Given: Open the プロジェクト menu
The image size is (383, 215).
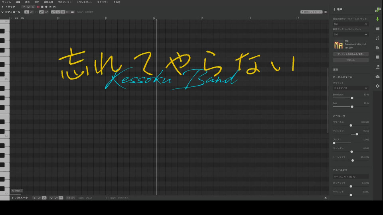Looking at the screenshot, I should pyautogui.click(x=65, y=2).
